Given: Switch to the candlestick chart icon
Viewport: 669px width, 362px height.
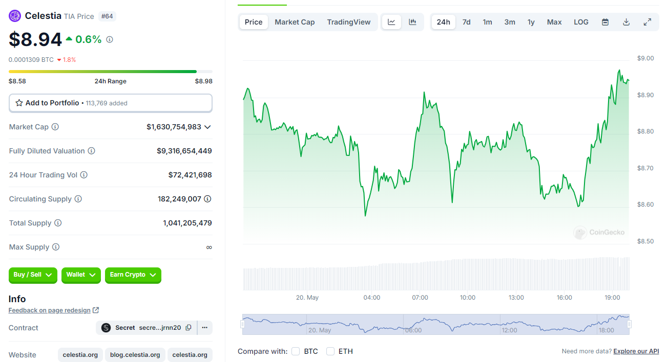Looking at the screenshot, I should (412, 22).
